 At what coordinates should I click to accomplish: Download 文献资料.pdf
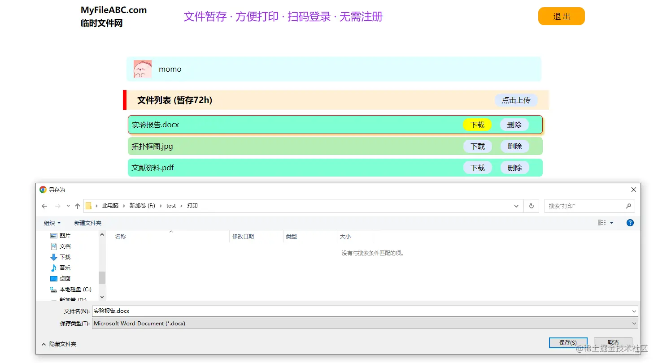[x=478, y=168]
